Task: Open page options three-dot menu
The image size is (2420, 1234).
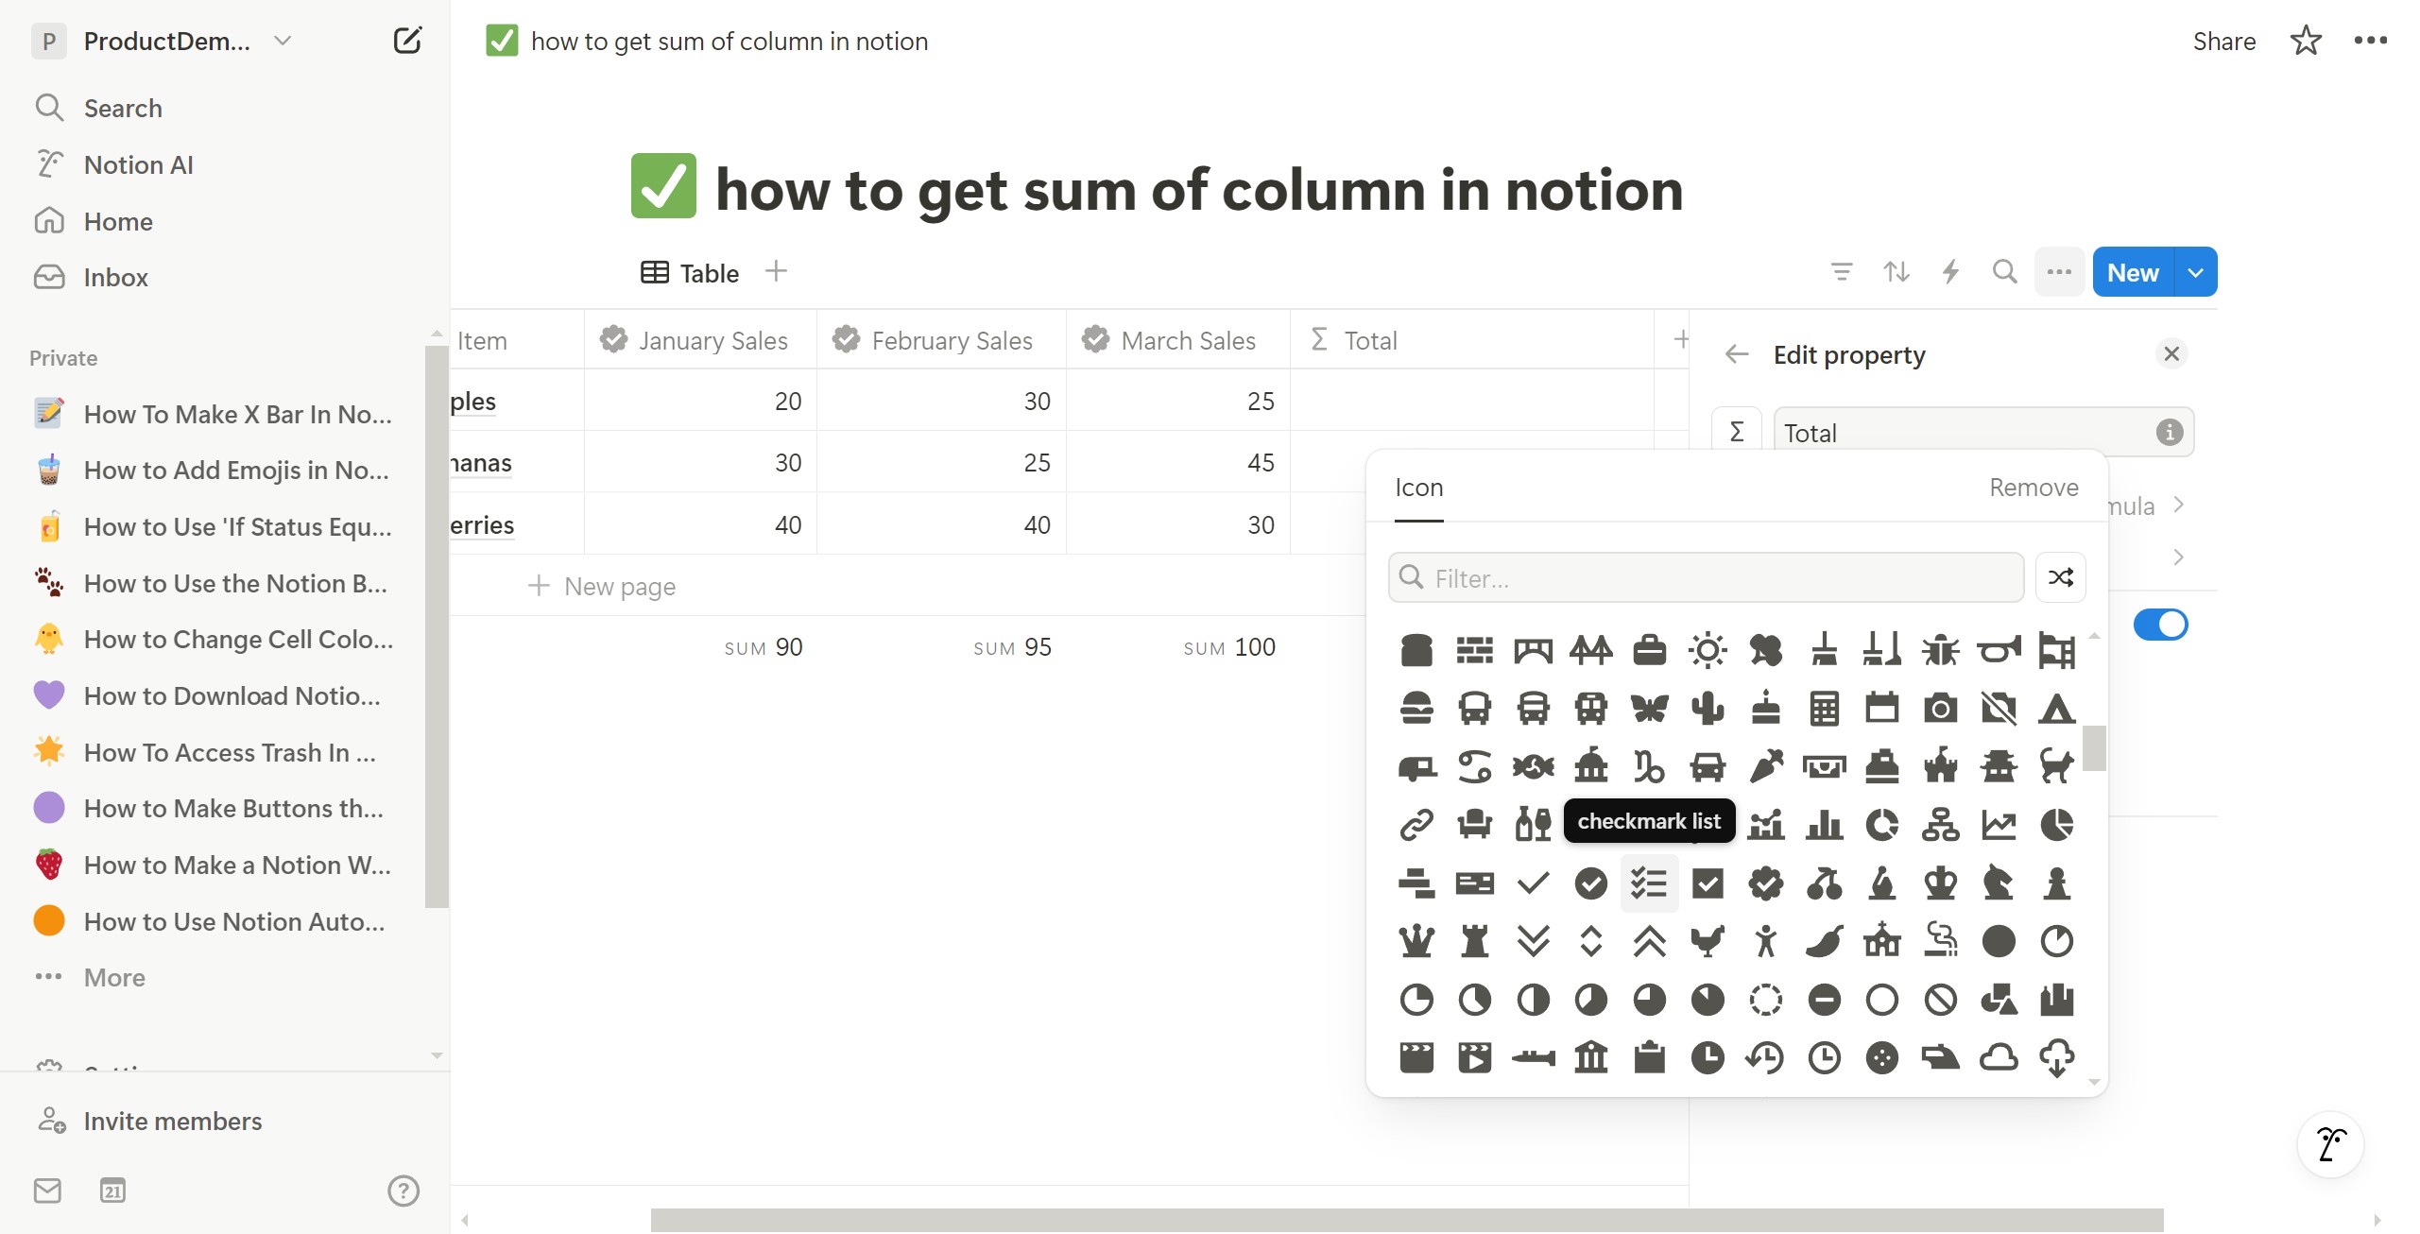Action: pos(2370,41)
